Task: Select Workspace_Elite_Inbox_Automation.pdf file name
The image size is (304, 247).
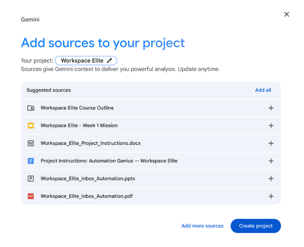Action: 87,196
